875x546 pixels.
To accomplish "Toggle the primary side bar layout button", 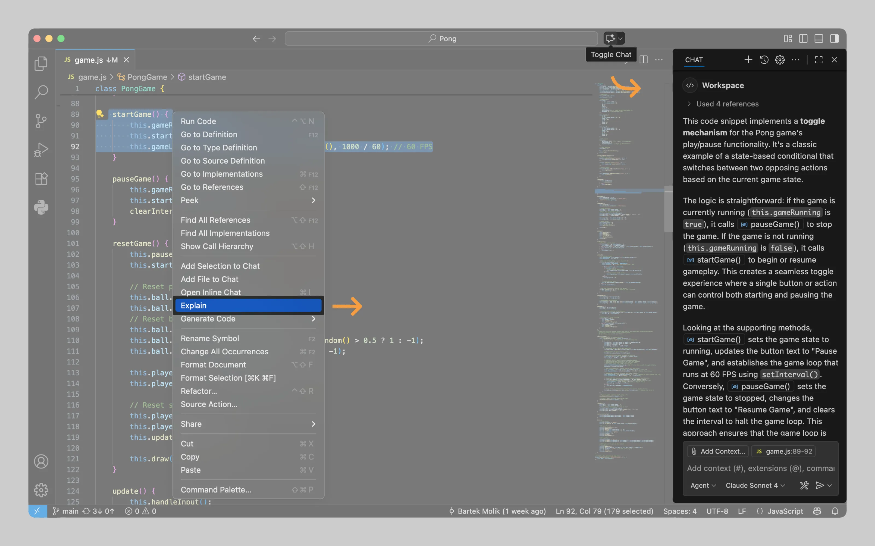I will [803, 39].
